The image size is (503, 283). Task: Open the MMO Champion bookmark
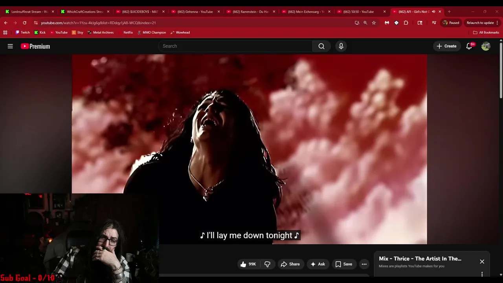pos(152,33)
